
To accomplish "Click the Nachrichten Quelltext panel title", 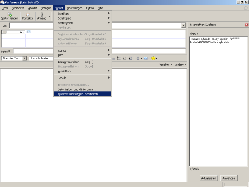I will (203, 25).
